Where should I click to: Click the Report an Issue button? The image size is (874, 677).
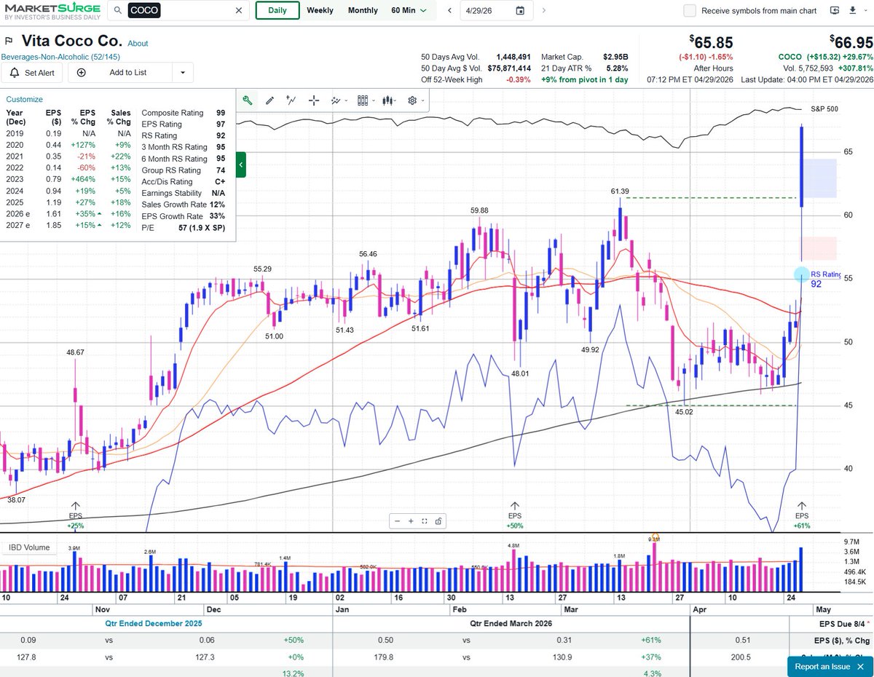[x=830, y=667]
